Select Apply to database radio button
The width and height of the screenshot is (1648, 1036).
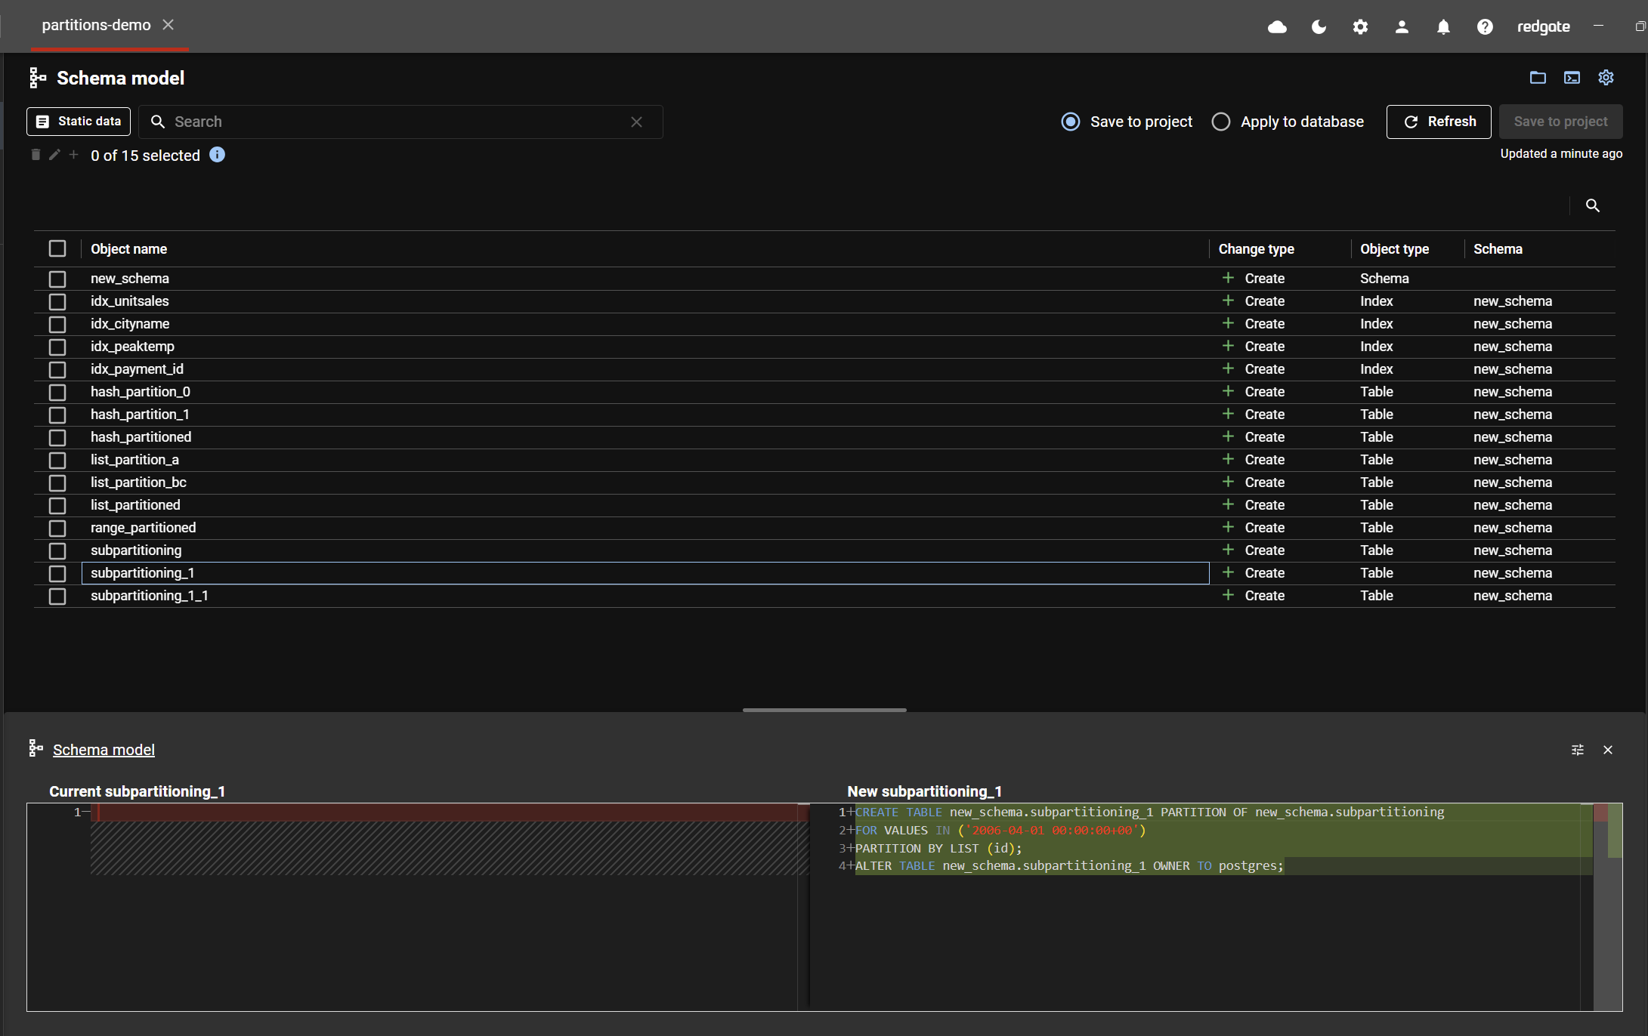tap(1220, 122)
